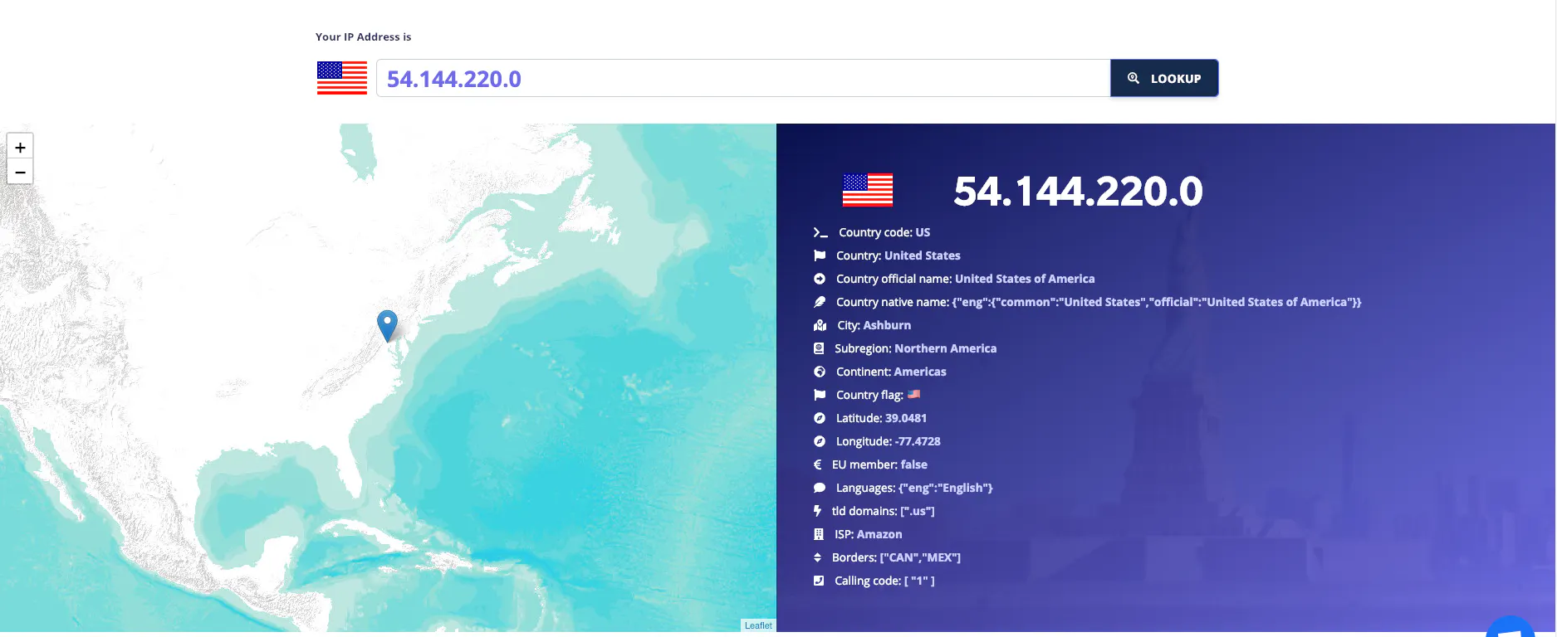Click the US flag in the results panel
Viewport: 1557px width, 637px height.
click(868, 190)
